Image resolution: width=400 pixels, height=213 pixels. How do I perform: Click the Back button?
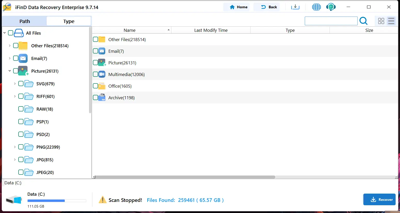point(267,7)
